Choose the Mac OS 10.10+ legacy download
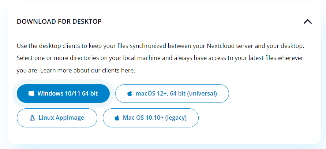Screen dimensions: 326x149 [x=150, y=118]
